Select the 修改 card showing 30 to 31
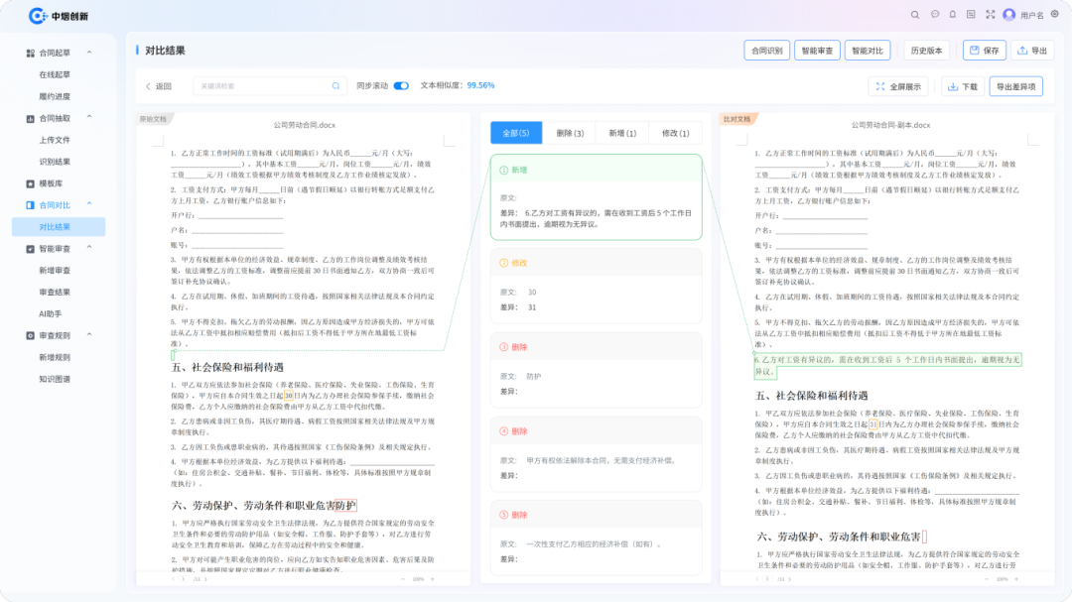1072x602 pixels. click(597, 286)
